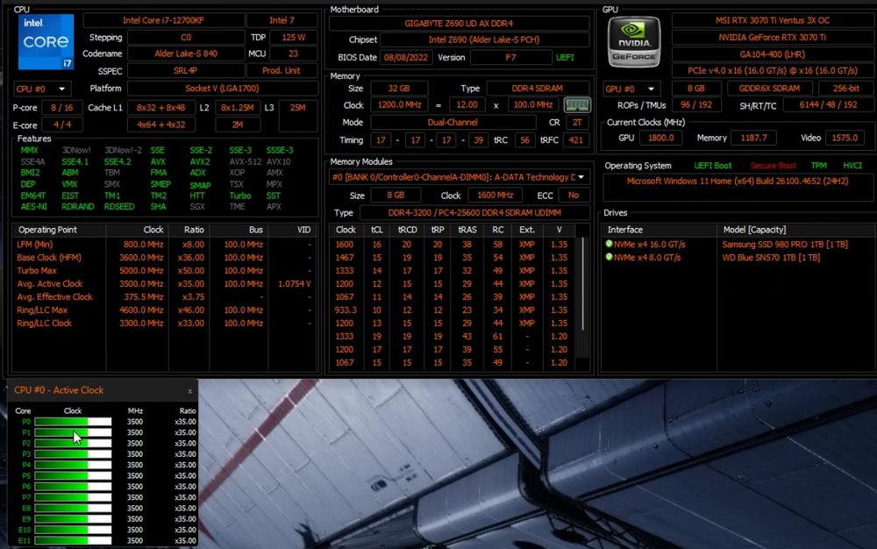Viewport: 877px width, 549px height.
Task: Click the Intel 7 process field
Action: point(282,21)
